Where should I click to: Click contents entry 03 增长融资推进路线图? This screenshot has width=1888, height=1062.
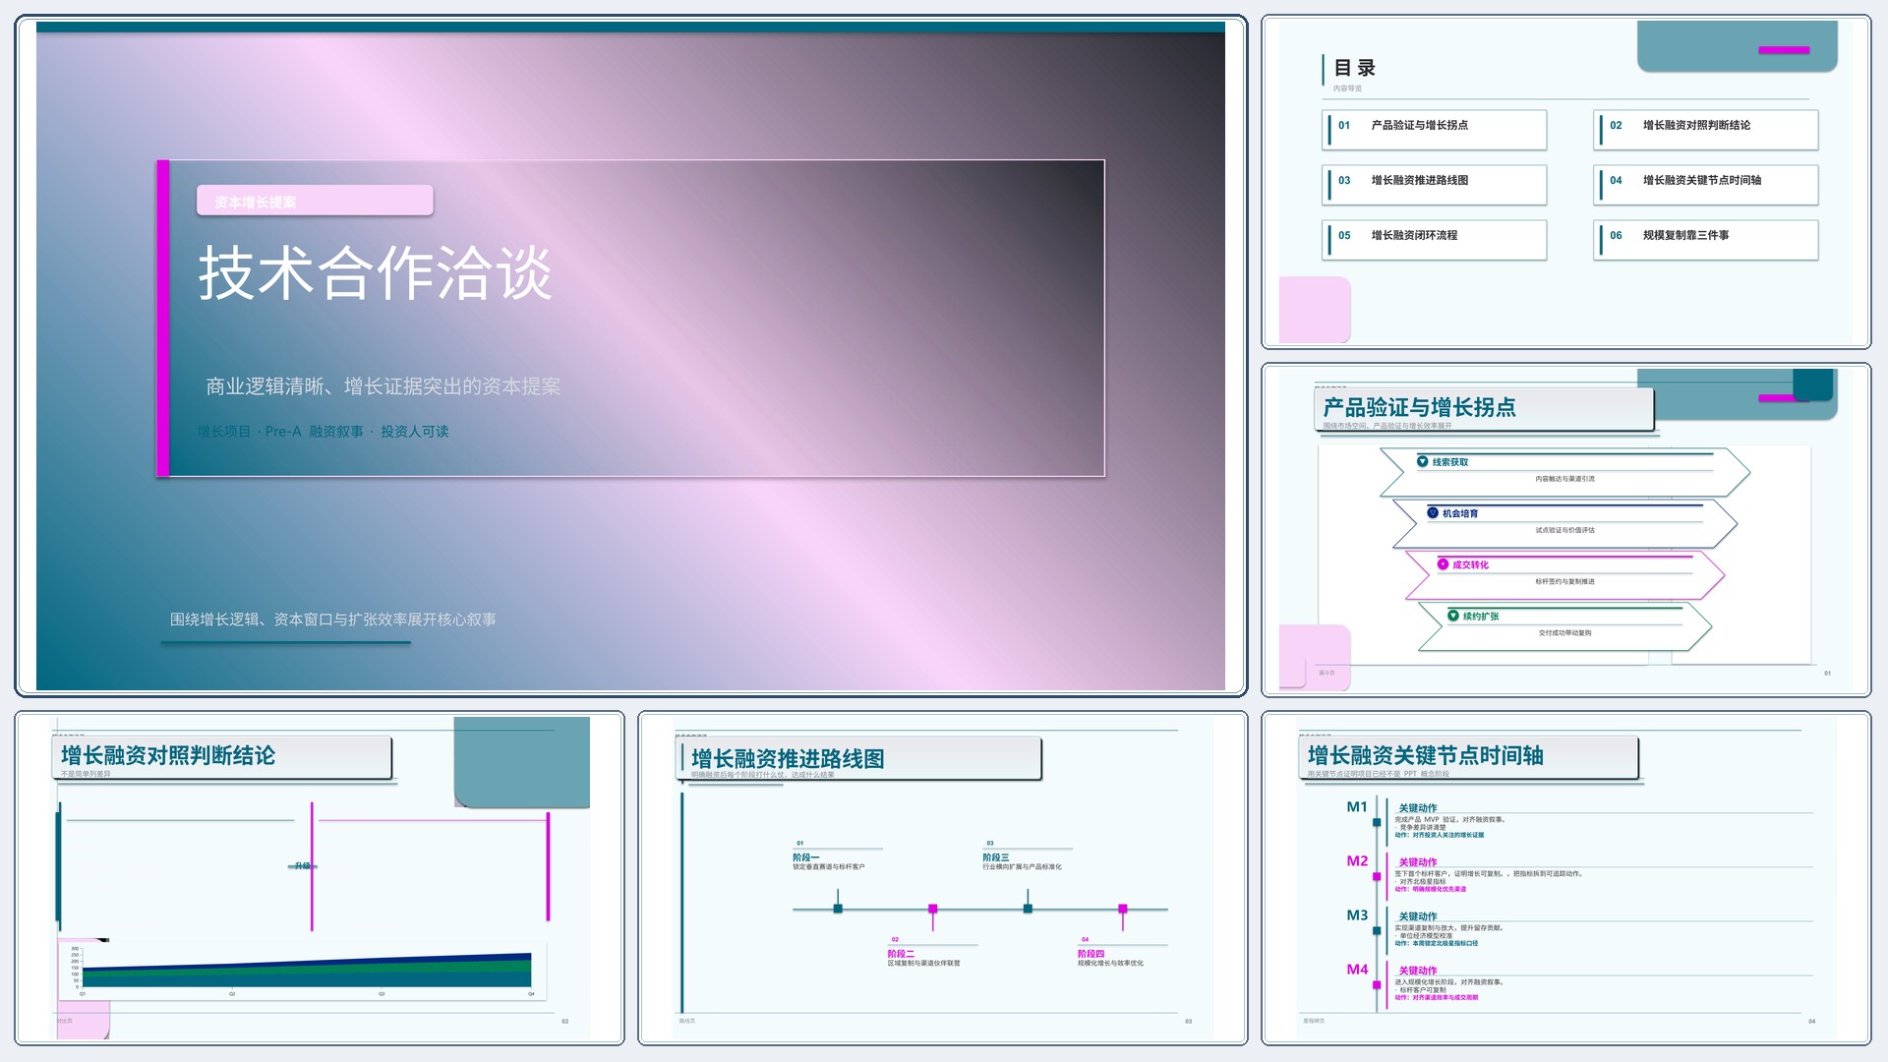(x=1434, y=184)
